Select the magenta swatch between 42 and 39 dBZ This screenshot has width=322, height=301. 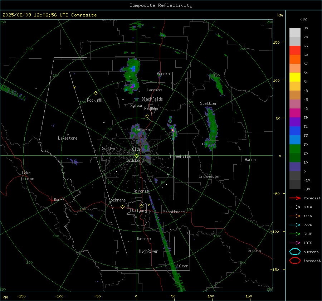(x=295, y=113)
